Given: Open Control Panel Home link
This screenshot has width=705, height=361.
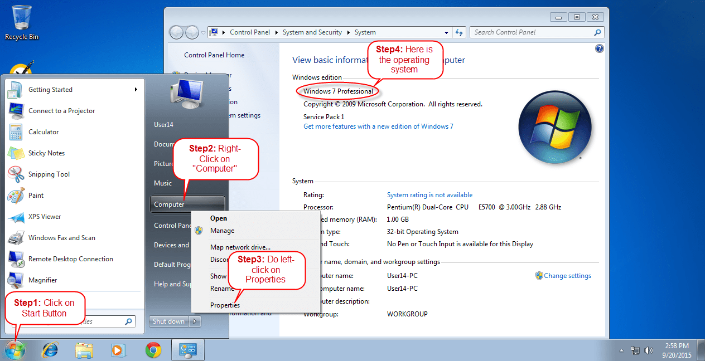Looking at the screenshot, I should (x=214, y=55).
